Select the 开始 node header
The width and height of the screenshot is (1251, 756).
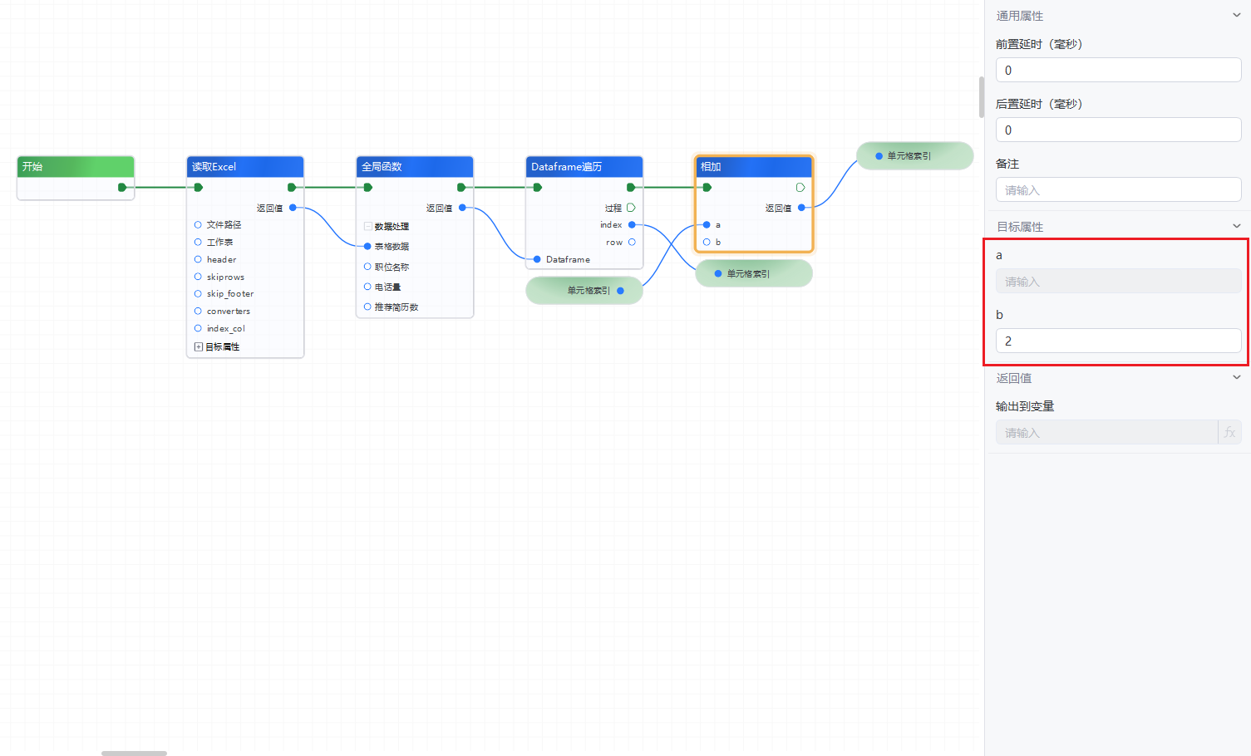click(76, 166)
